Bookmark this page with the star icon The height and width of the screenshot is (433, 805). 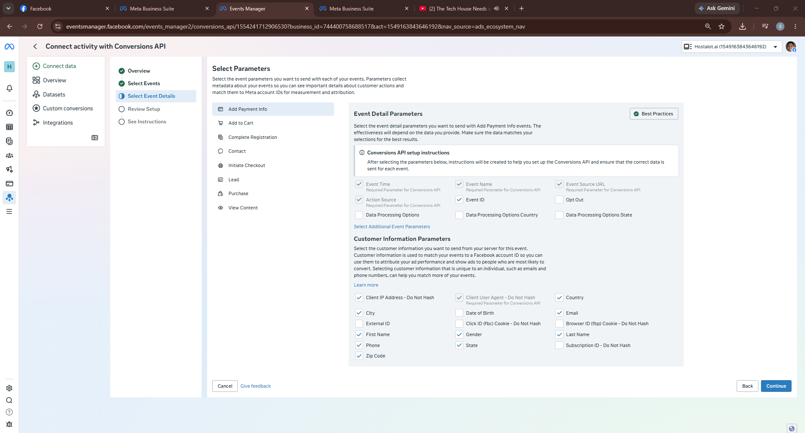(x=722, y=26)
